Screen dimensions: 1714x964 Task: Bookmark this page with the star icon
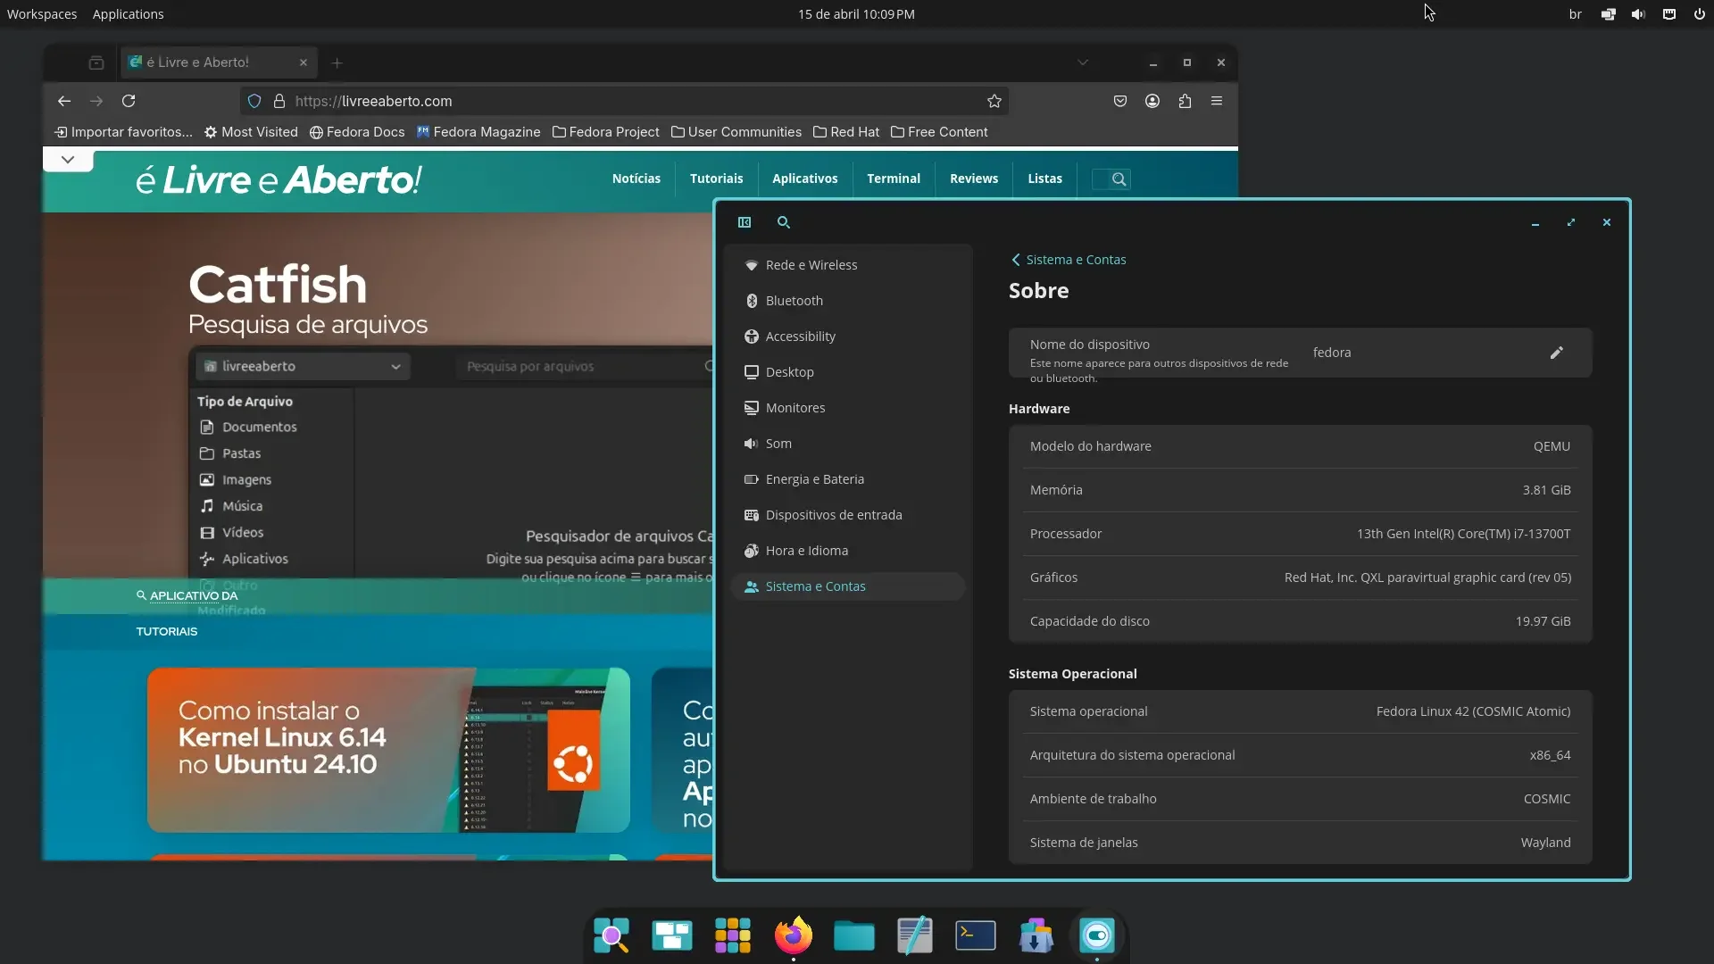click(x=994, y=101)
